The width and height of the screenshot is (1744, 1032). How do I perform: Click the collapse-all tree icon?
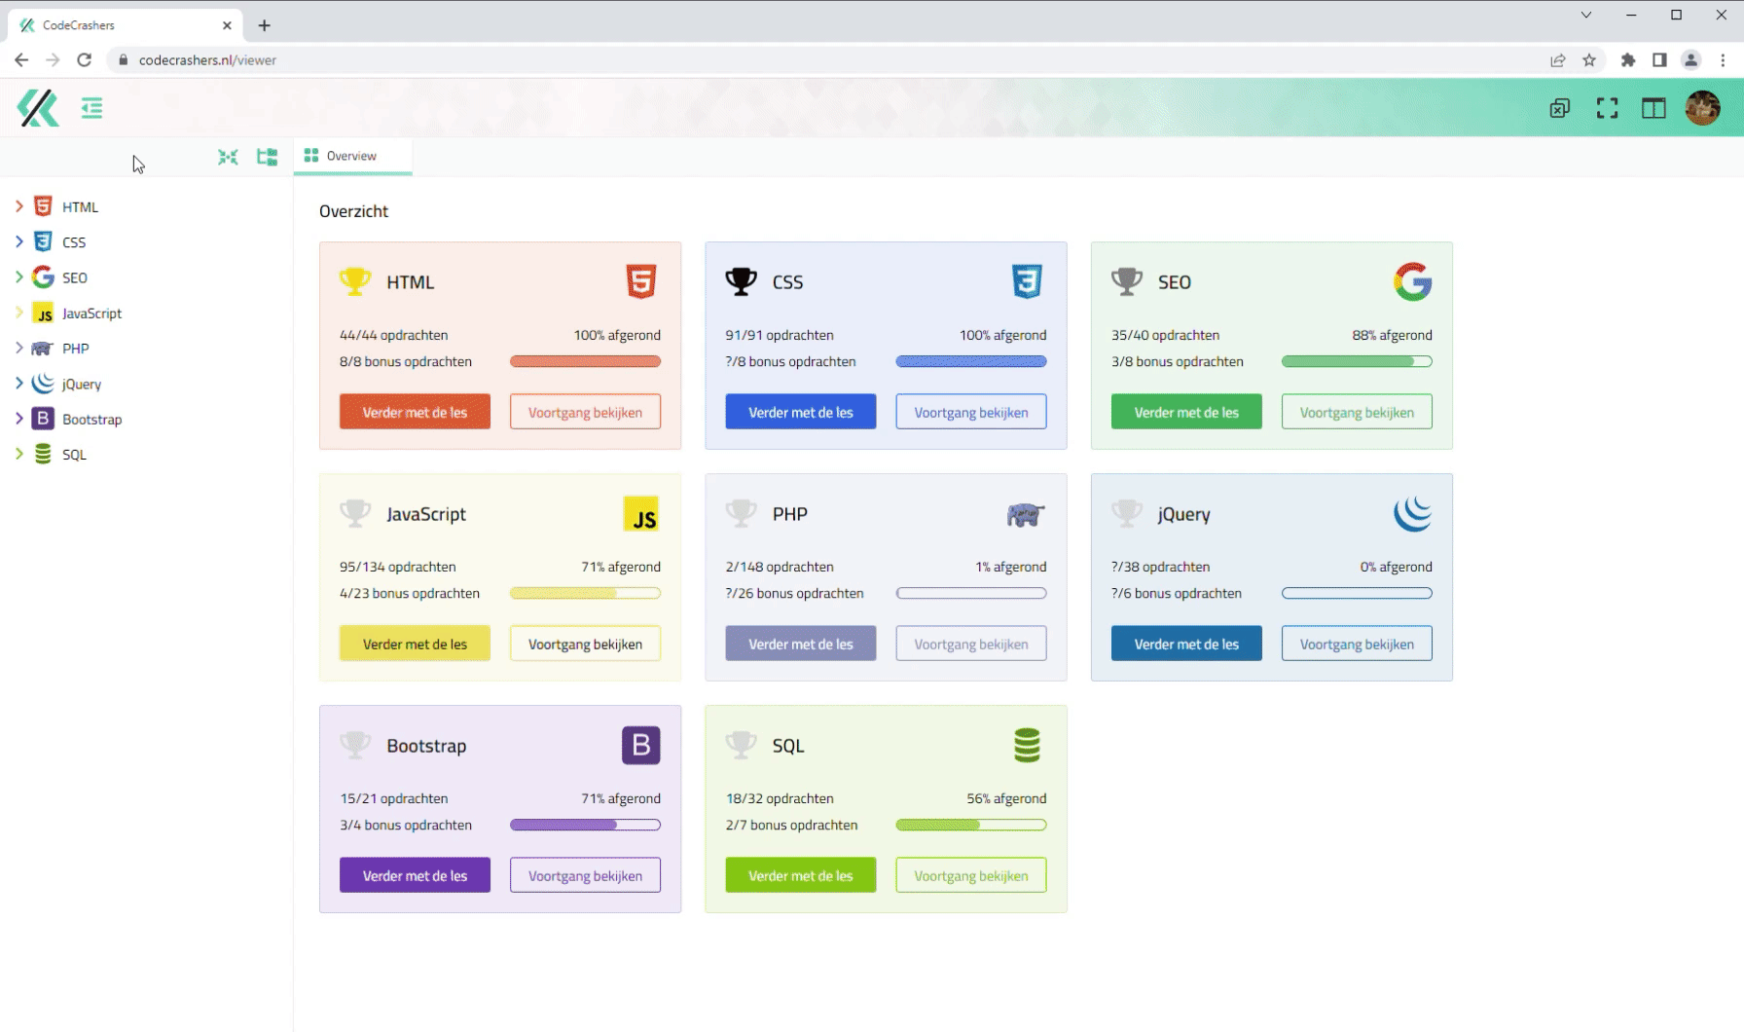[x=228, y=157]
